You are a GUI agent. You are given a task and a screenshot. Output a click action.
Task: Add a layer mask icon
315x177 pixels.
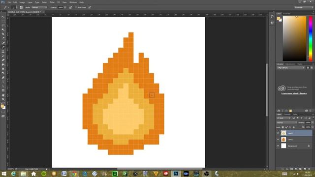(x=291, y=169)
